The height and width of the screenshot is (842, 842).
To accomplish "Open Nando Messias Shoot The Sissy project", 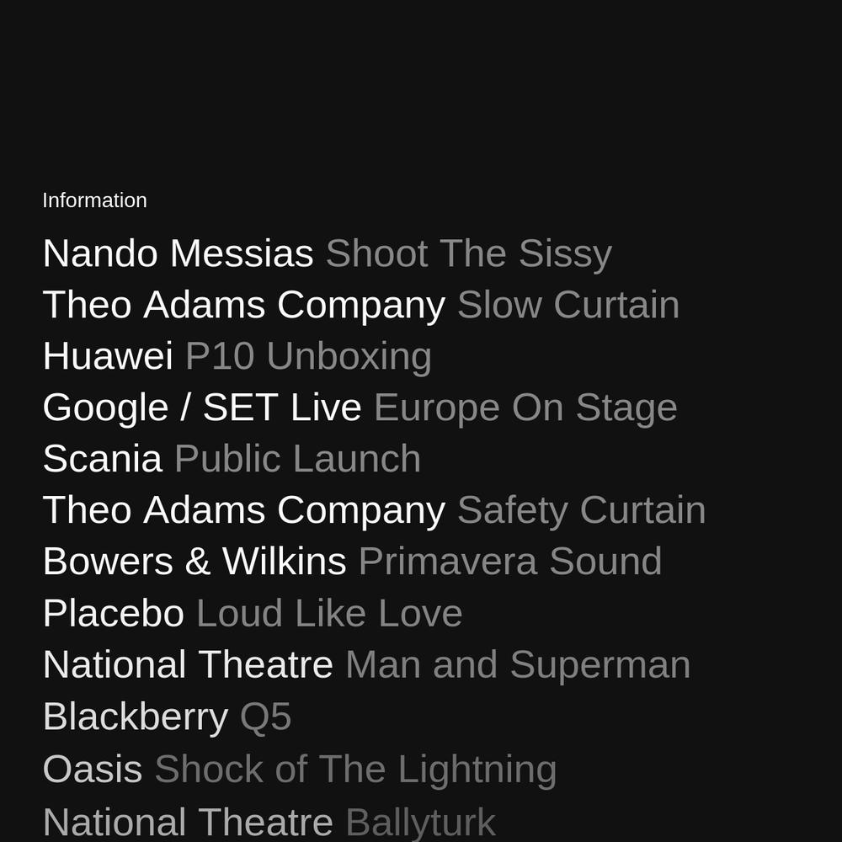I will (x=328, y=253).
